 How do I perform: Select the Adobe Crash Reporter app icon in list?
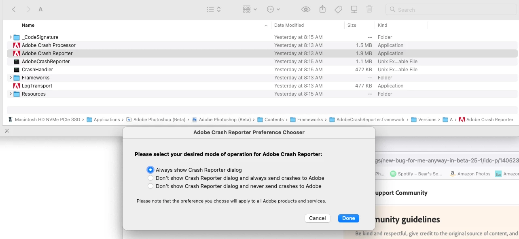(17, 53)
